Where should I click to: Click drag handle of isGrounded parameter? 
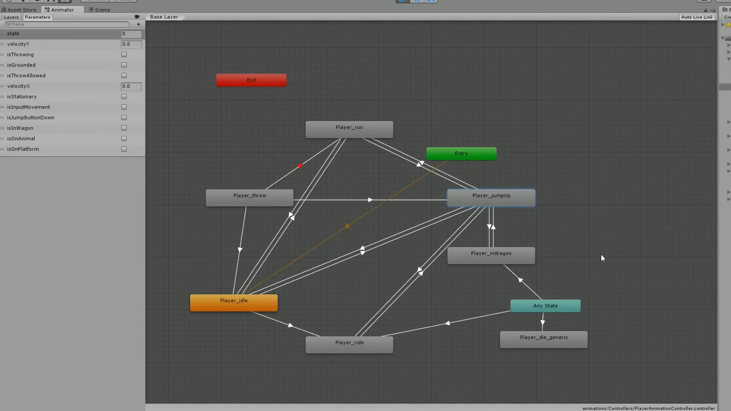pos(2,65)
